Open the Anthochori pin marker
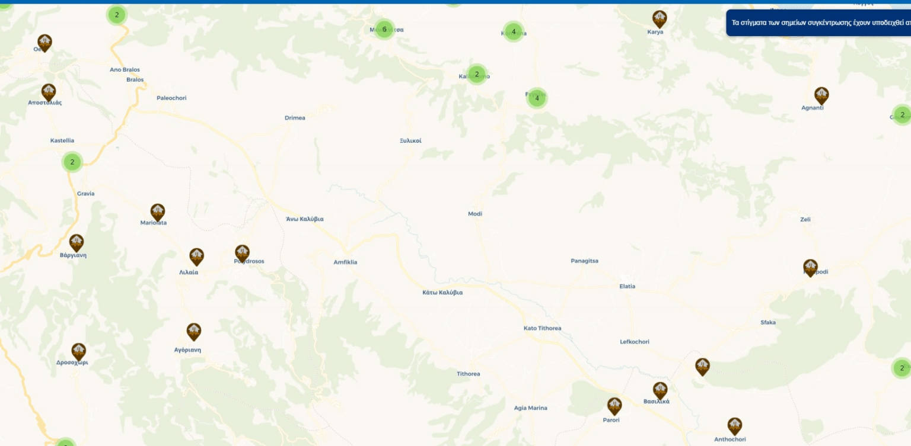This screenshot has width=911, height=446. coord(735,426)
